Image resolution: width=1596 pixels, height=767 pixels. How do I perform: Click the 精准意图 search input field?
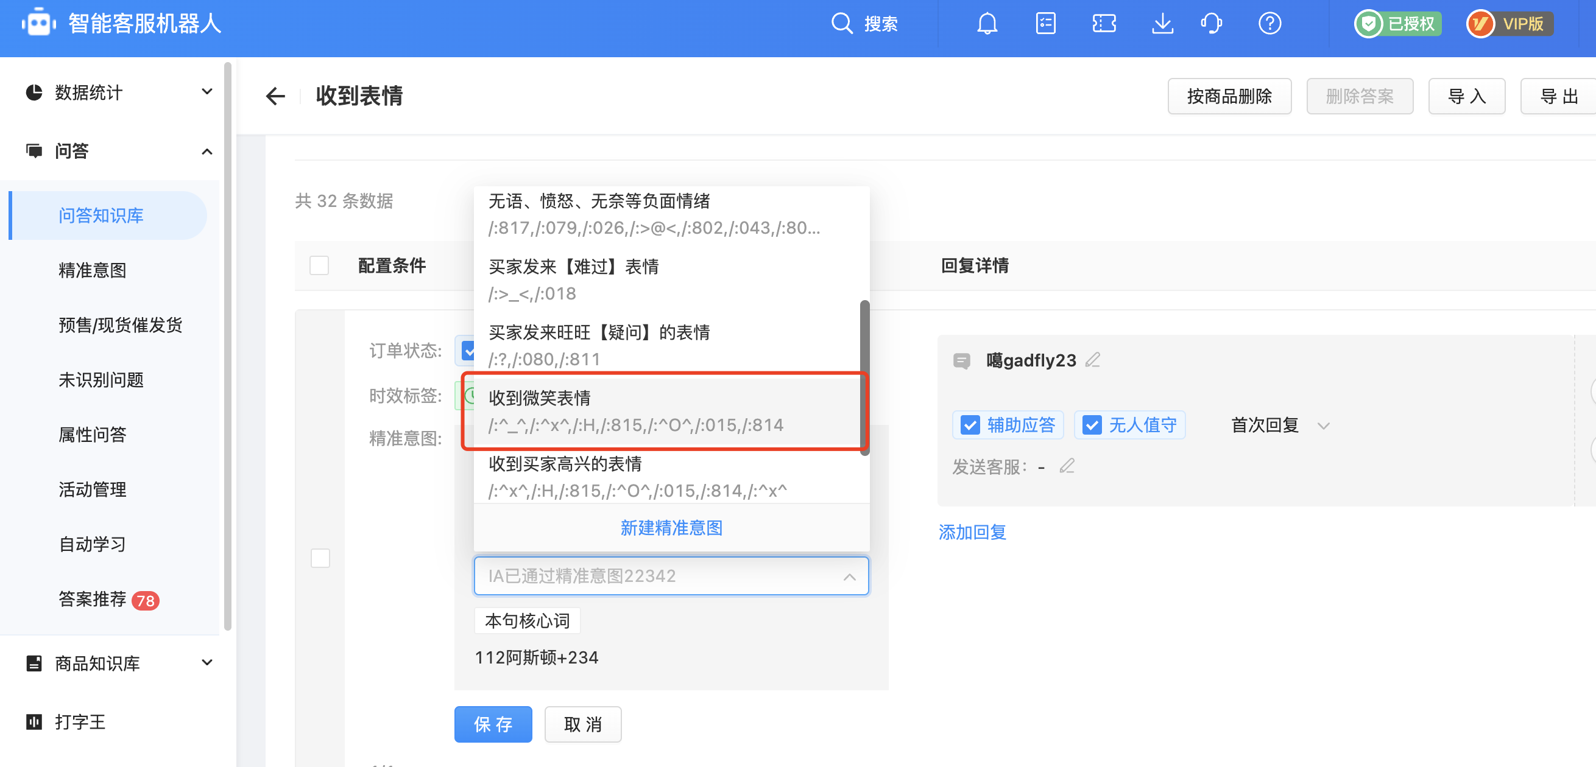tap(671, 576)
